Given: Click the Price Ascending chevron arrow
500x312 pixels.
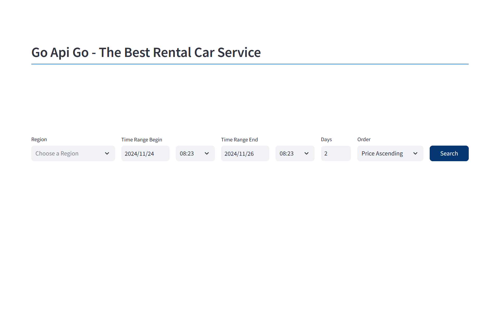Looking at the screenshot, I should (x=415, y=153).
